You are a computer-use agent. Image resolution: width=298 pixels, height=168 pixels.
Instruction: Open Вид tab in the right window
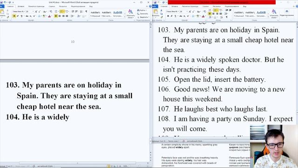coord(244,7)
